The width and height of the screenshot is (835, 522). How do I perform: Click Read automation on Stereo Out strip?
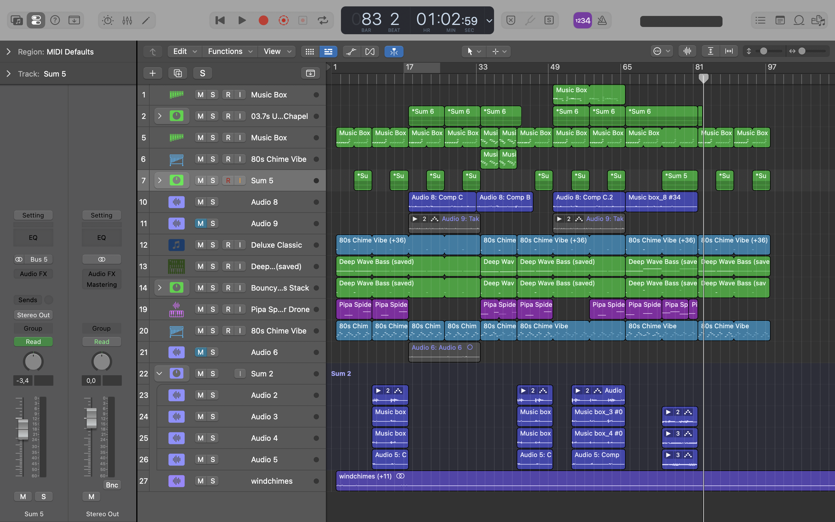101,342
